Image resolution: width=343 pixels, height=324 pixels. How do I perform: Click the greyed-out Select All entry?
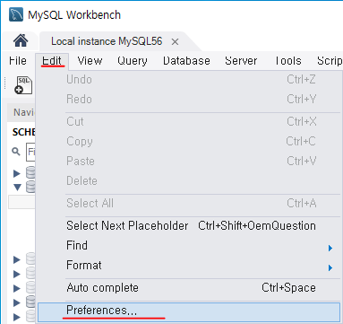tap(189, 204)
